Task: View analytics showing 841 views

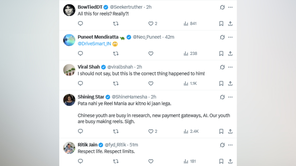Action: click(x=190, y=23)
